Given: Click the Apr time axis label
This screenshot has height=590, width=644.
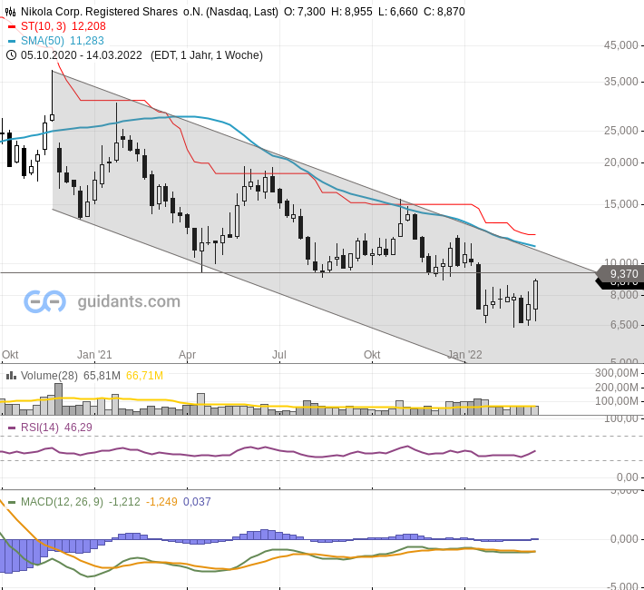Looking at the screenshot, I should click(x=187, y=355).
